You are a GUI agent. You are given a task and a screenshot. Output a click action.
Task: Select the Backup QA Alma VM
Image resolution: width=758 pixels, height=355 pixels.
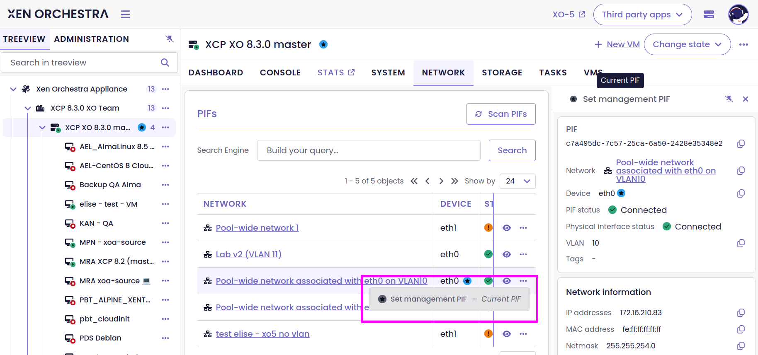(110, 185)
